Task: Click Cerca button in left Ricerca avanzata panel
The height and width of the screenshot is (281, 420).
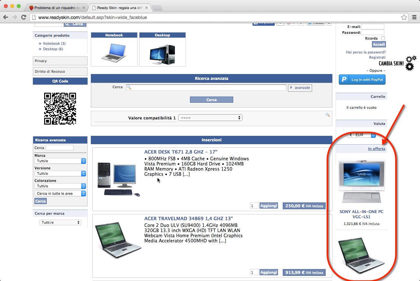Action: click(41, 201)
